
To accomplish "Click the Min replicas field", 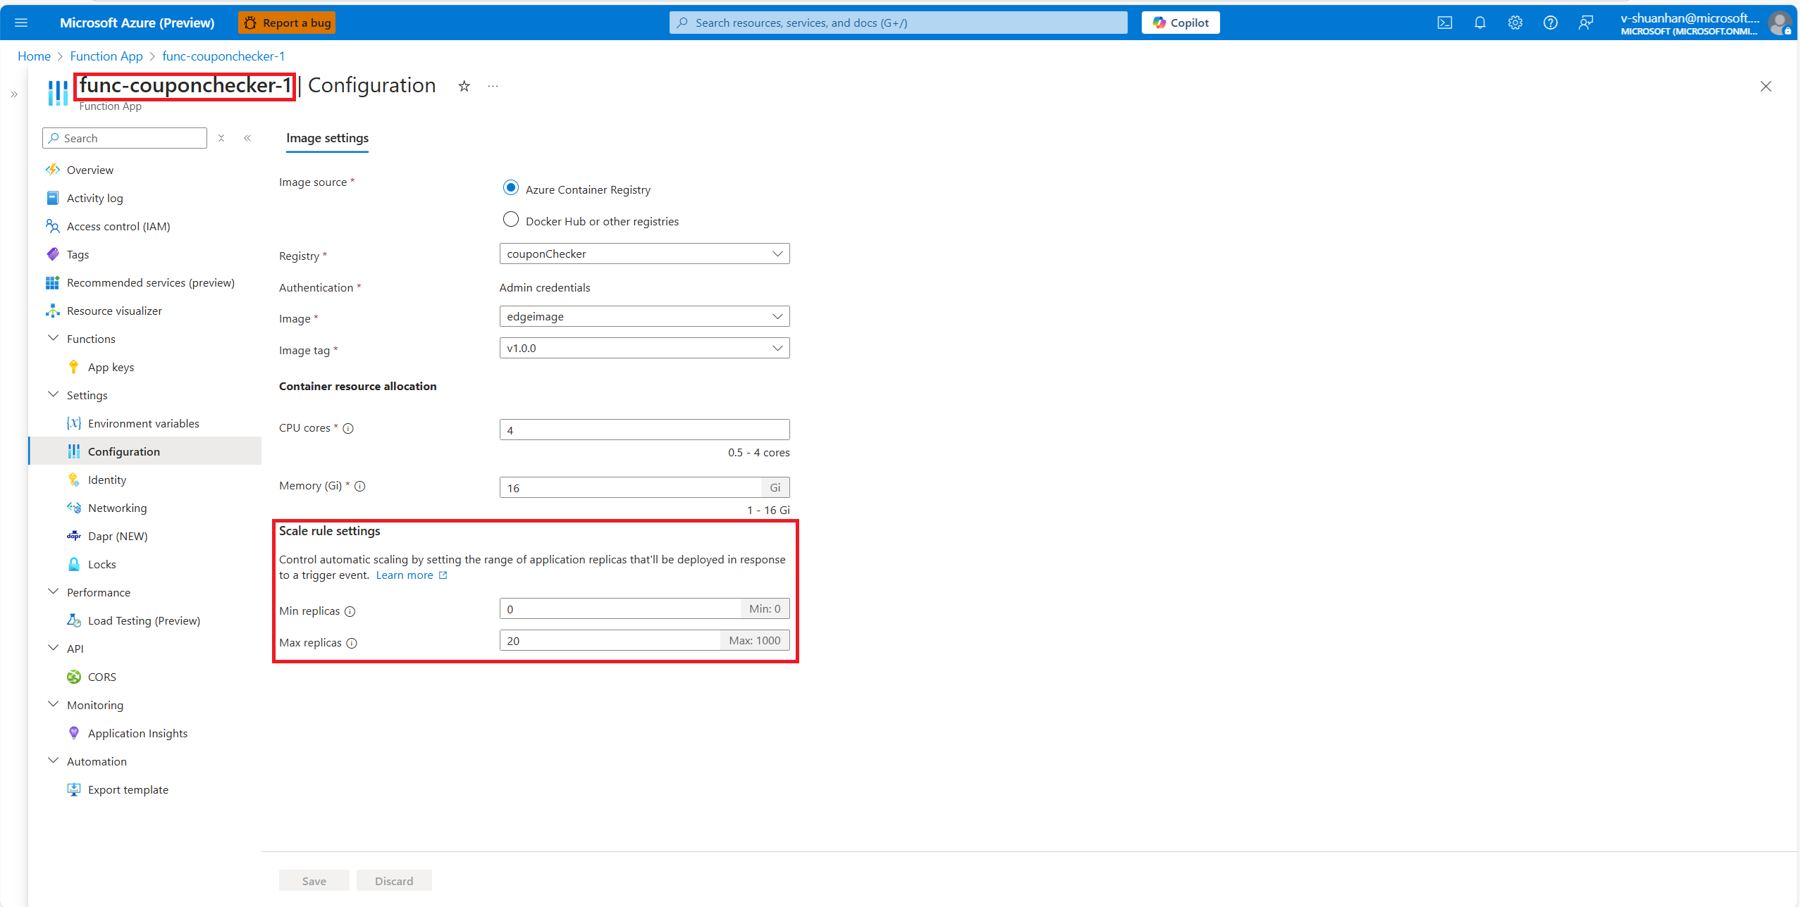I will (x=620, y=609).
